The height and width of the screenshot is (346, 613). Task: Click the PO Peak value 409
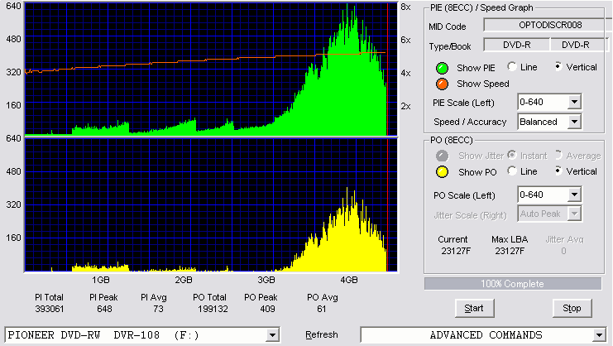point(267,309)
